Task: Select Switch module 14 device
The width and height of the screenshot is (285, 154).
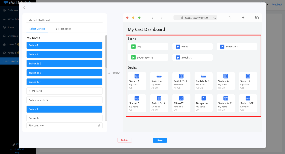Action: 64,100
